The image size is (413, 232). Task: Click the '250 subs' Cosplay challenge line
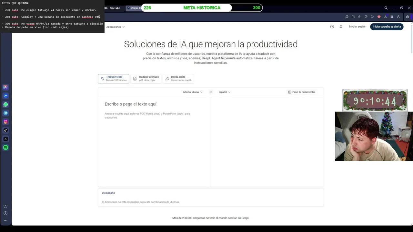(51, 17)
